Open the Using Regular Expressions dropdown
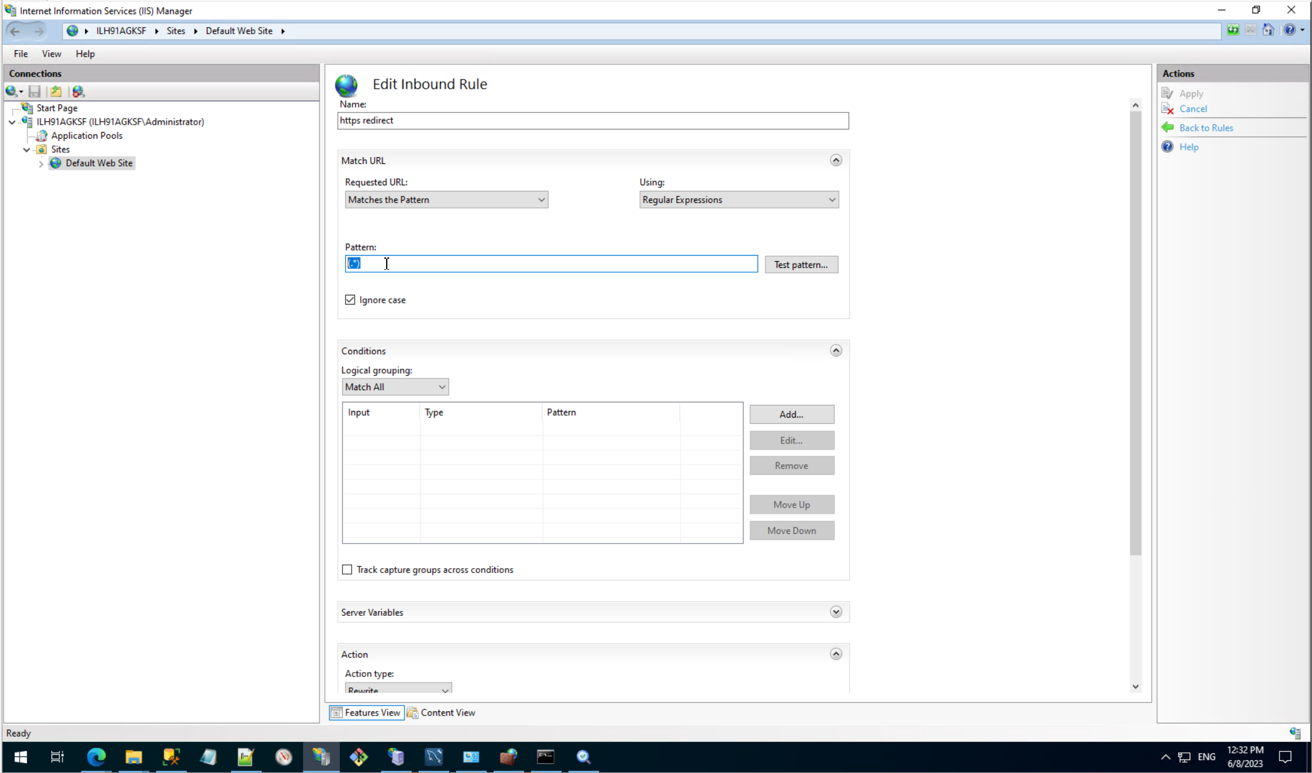Image resolution: width=1312 pixels, height=773 pixels. [x=739, y=200]
